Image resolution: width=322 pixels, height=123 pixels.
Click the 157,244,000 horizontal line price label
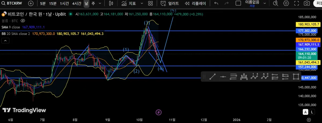click(307, 67)
